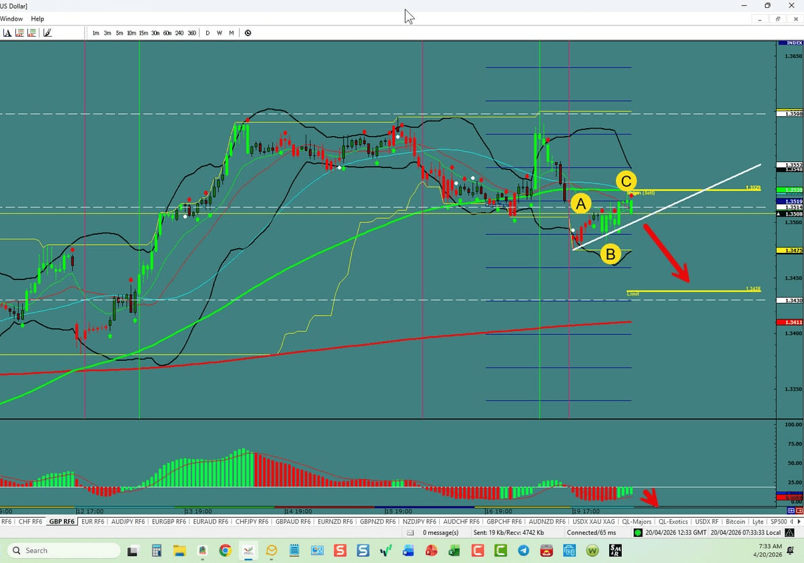Open the GBPAUD RF6 chart tab
Screen dimensions: 804x563
293,522
